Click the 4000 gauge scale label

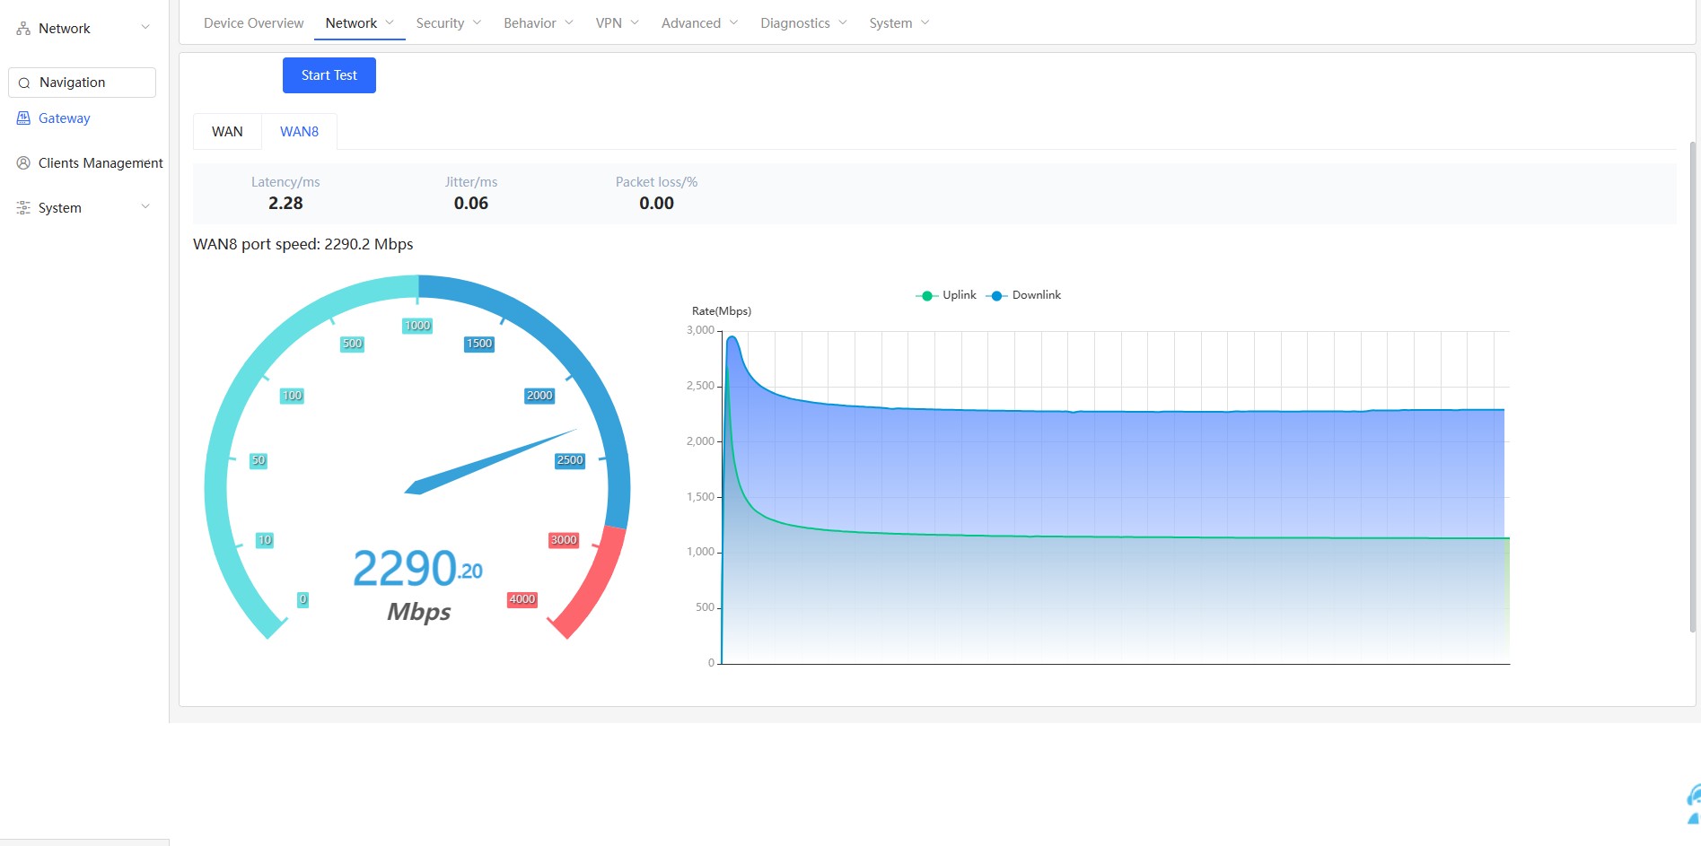(x=522, y=599)
